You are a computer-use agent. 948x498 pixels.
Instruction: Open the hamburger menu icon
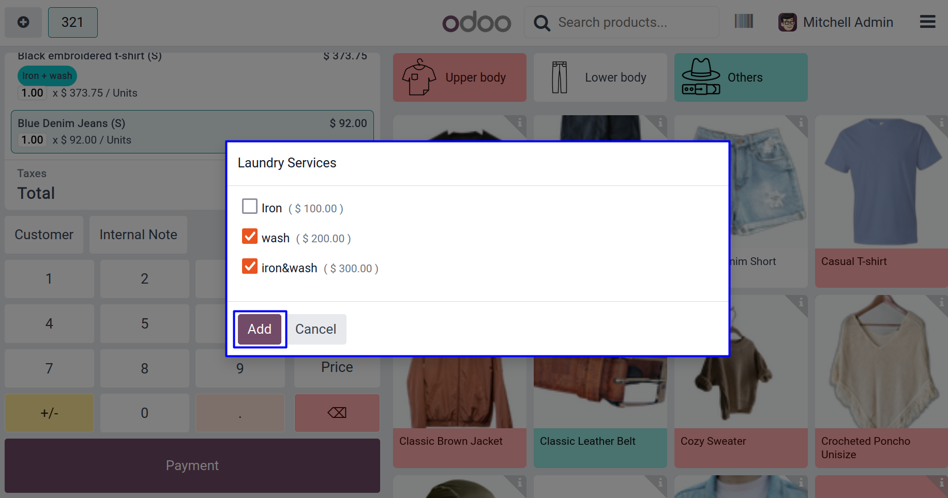(x=927, y=22)
